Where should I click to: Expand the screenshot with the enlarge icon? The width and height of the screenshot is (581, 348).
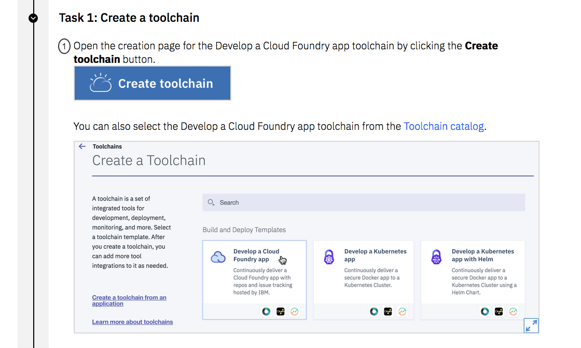pos(531,326)
